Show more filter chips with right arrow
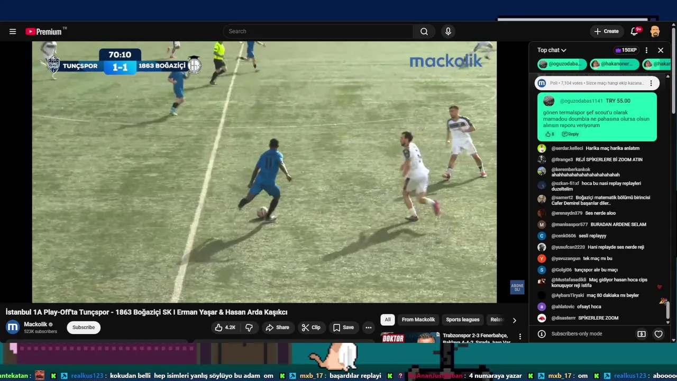Viewport: 677px width, 381px height. pos(514,320)
